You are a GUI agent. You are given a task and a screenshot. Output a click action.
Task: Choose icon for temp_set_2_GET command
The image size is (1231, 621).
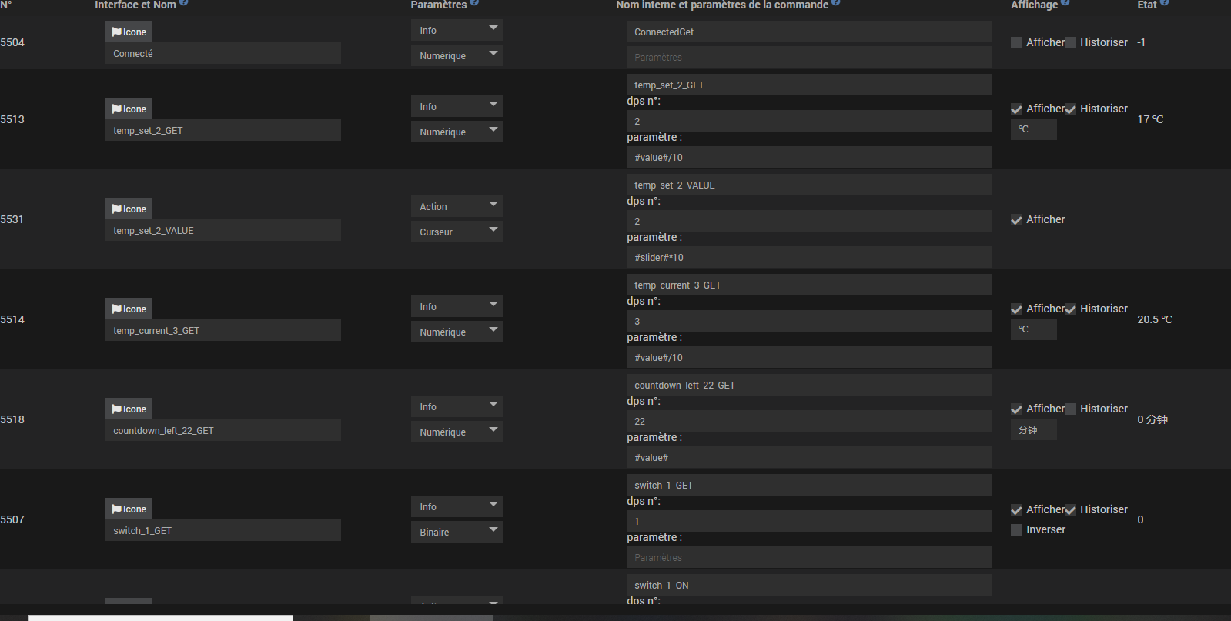point(129,109)
